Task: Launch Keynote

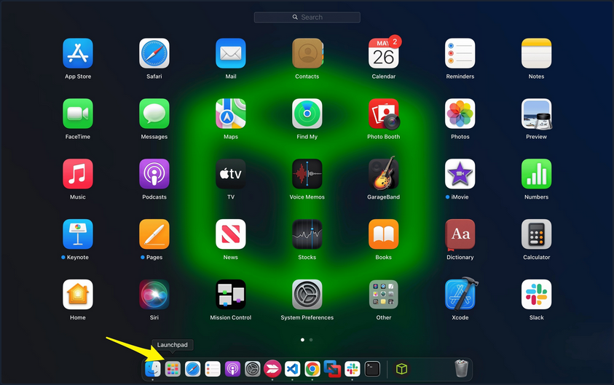Action: (78, 234)
